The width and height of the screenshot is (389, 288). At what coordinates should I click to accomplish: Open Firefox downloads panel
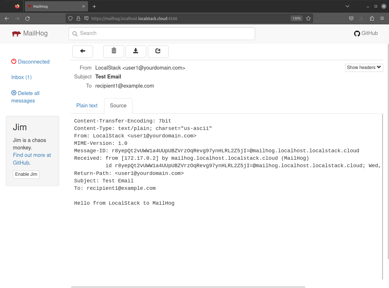tap(362, 19)
